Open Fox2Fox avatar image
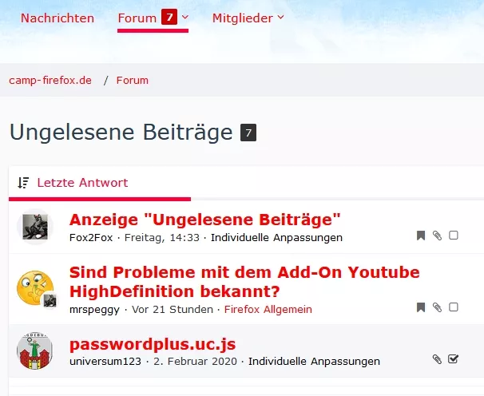Viewport: 484px width, 396px height. (x=35, y=227)
